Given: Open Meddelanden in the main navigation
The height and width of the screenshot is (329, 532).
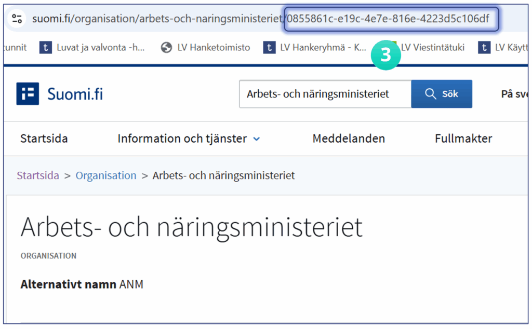Looking at the screenshot, I should tap(349, 139).
